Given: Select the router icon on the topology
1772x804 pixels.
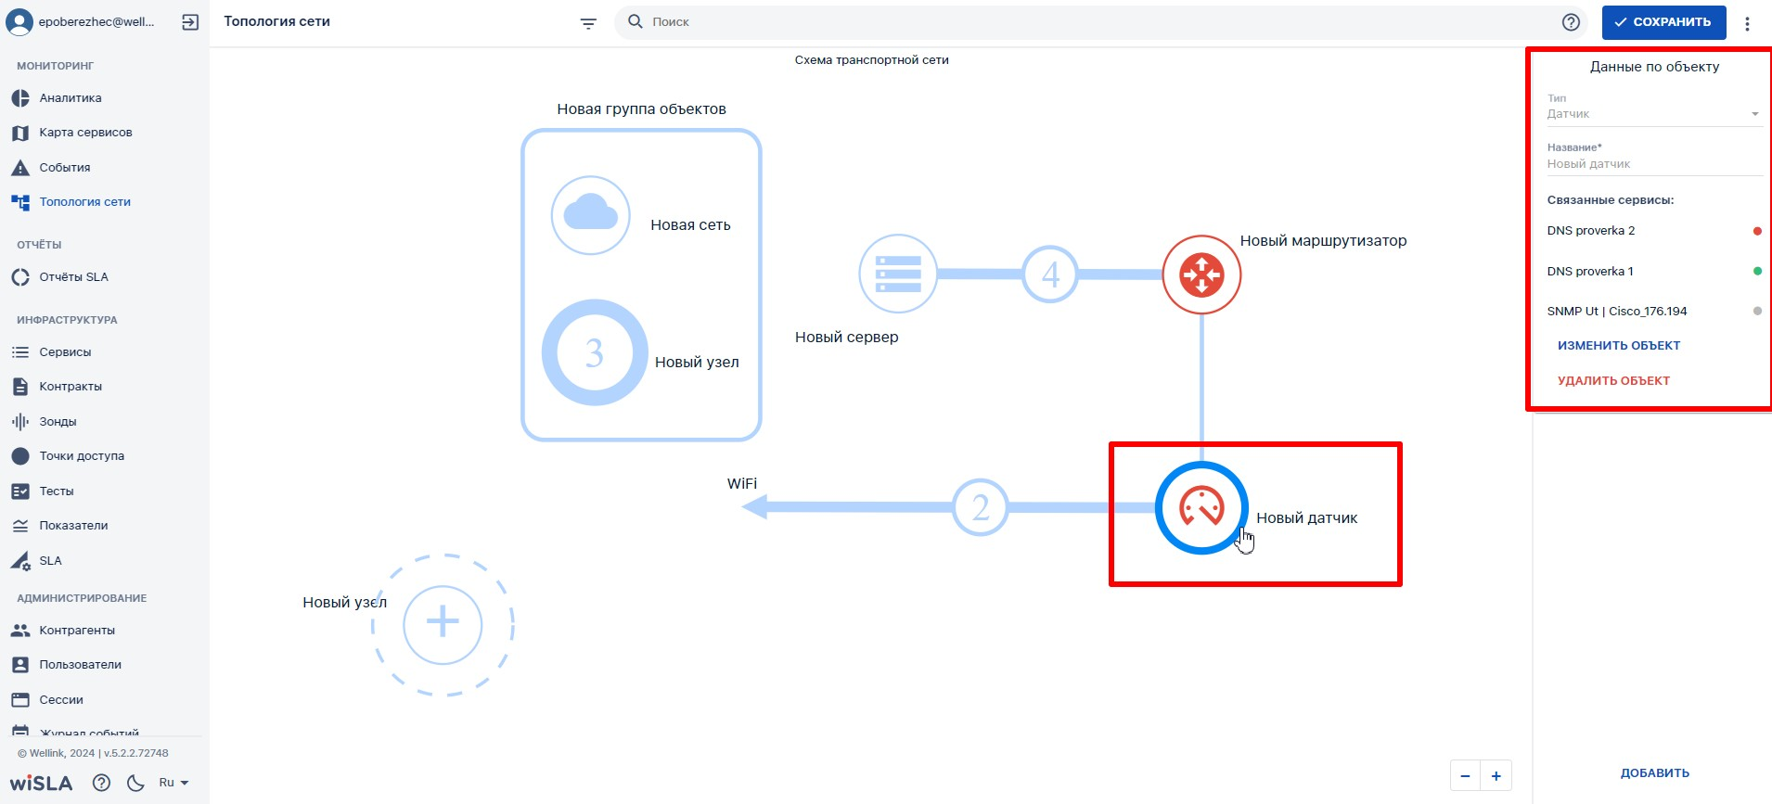Looking at the screenshot, I should (x=1201, y=274).
